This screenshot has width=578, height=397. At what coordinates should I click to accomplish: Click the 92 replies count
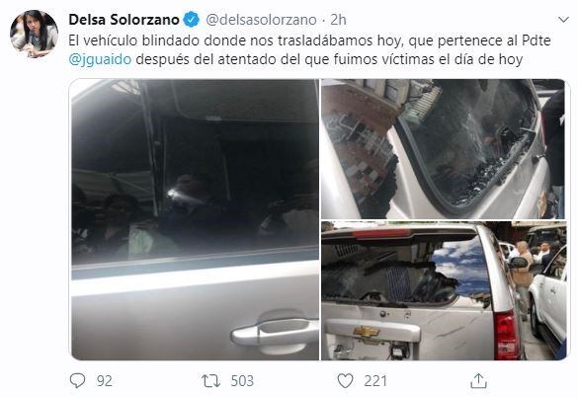click(x=105, y=381)
